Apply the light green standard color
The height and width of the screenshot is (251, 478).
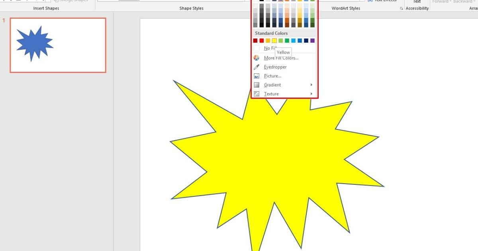(280, 41)
